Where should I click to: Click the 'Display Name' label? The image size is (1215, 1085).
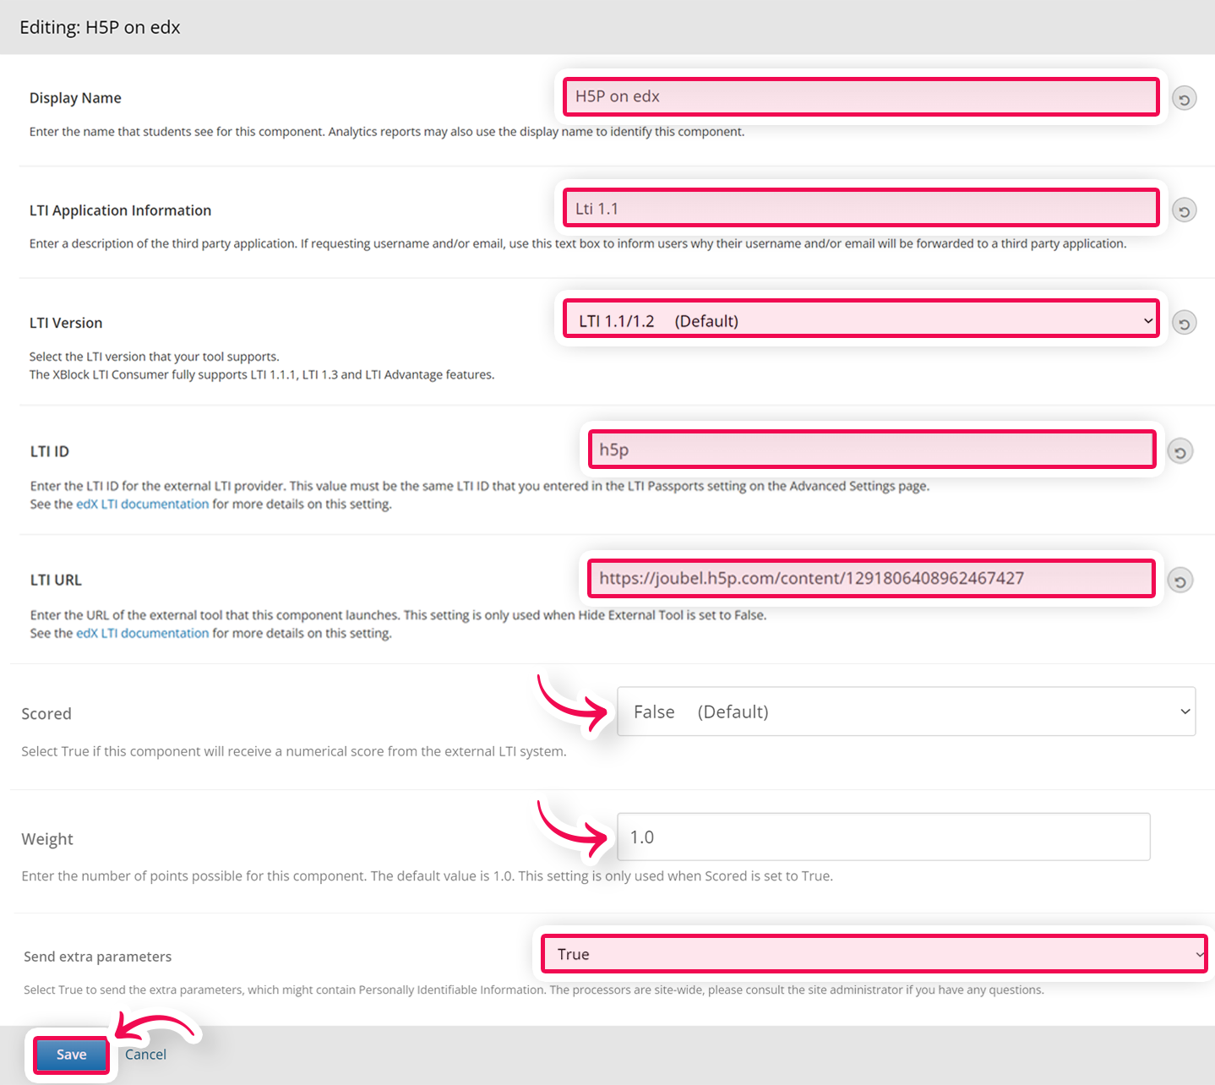(75, 98)
